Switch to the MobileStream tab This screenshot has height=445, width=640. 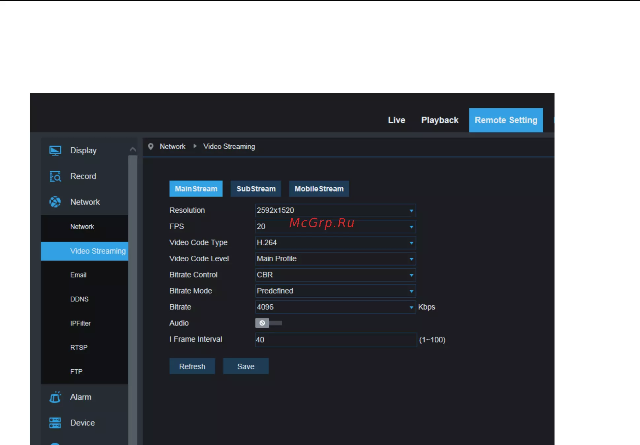click(x=319, y=189)
